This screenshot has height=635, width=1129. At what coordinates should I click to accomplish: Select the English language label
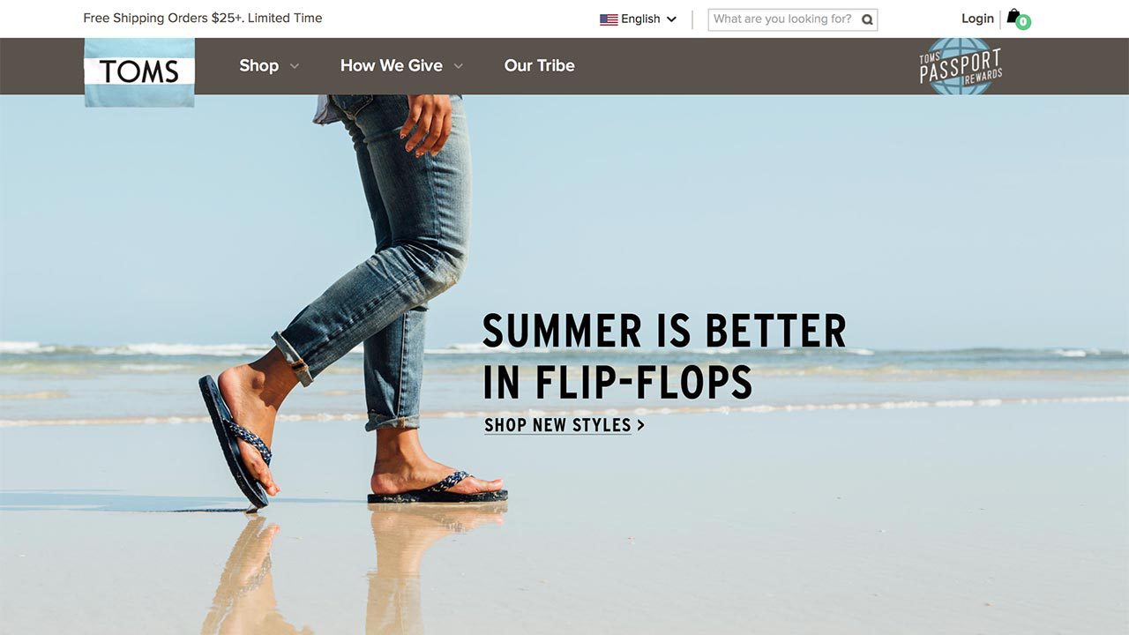point(640,19)
